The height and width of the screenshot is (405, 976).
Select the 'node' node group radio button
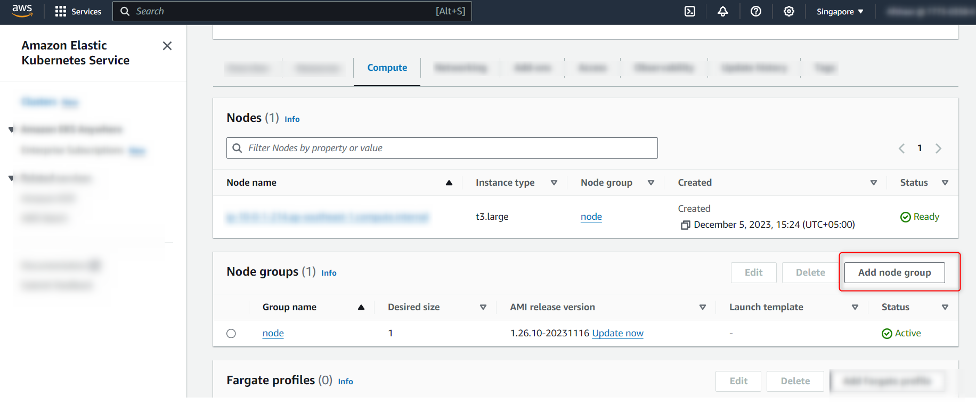point(231,334)
